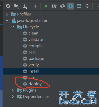
Task: Expand all tree nodes icon
Action: 79,6
